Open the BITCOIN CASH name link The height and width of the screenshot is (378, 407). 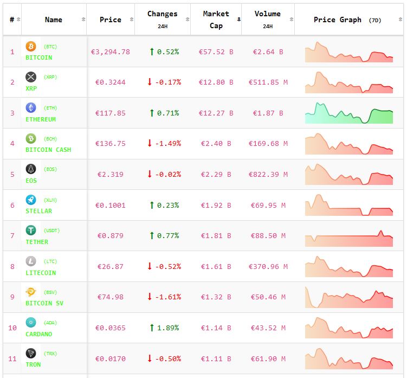click(48, 150)
